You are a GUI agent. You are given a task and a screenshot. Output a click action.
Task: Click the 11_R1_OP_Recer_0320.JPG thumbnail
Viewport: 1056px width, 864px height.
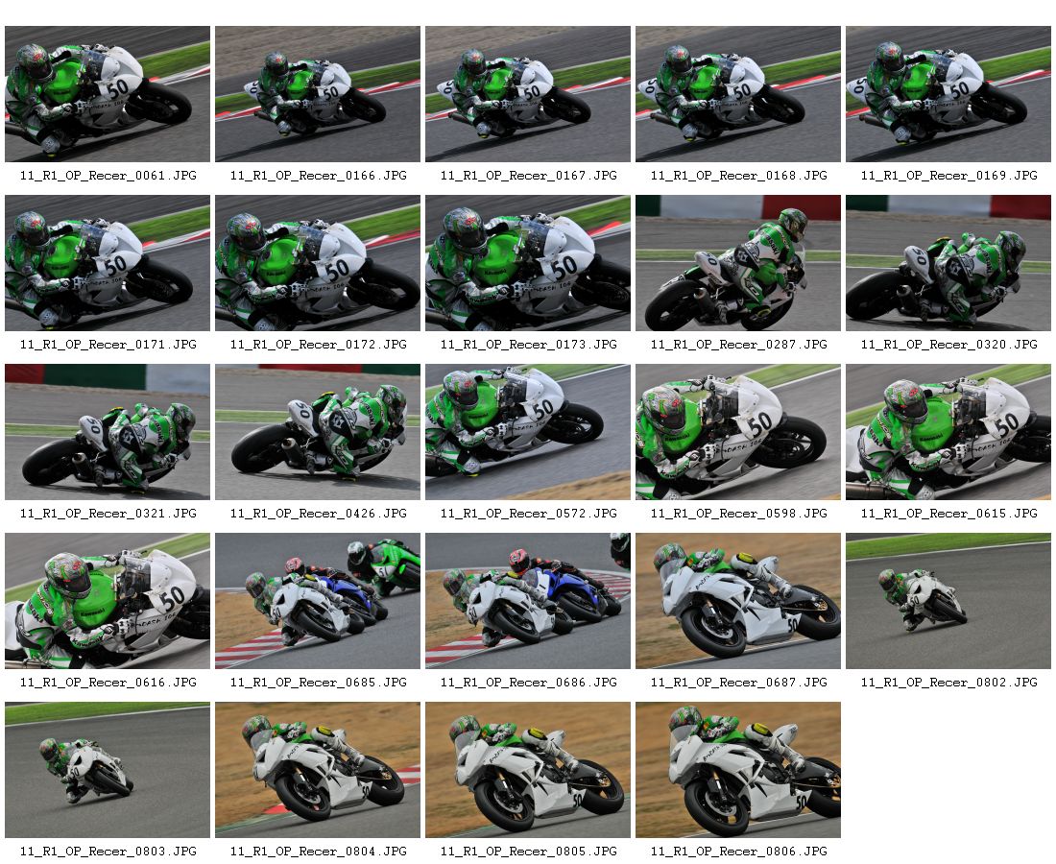pos(948,263)
